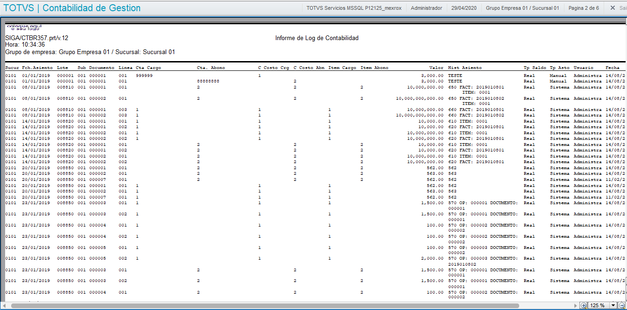Viewport: 627px width, 310px height.
Task: Click the horizontal scrollbar right arrow
Action: (x=575, y=305)
